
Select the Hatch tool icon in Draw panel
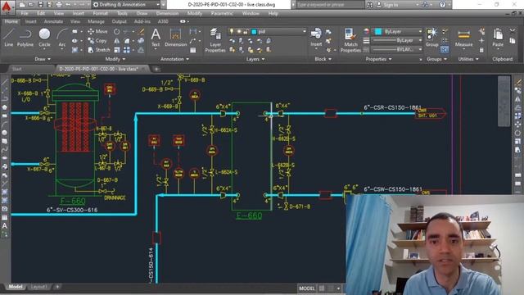point(75,50)
